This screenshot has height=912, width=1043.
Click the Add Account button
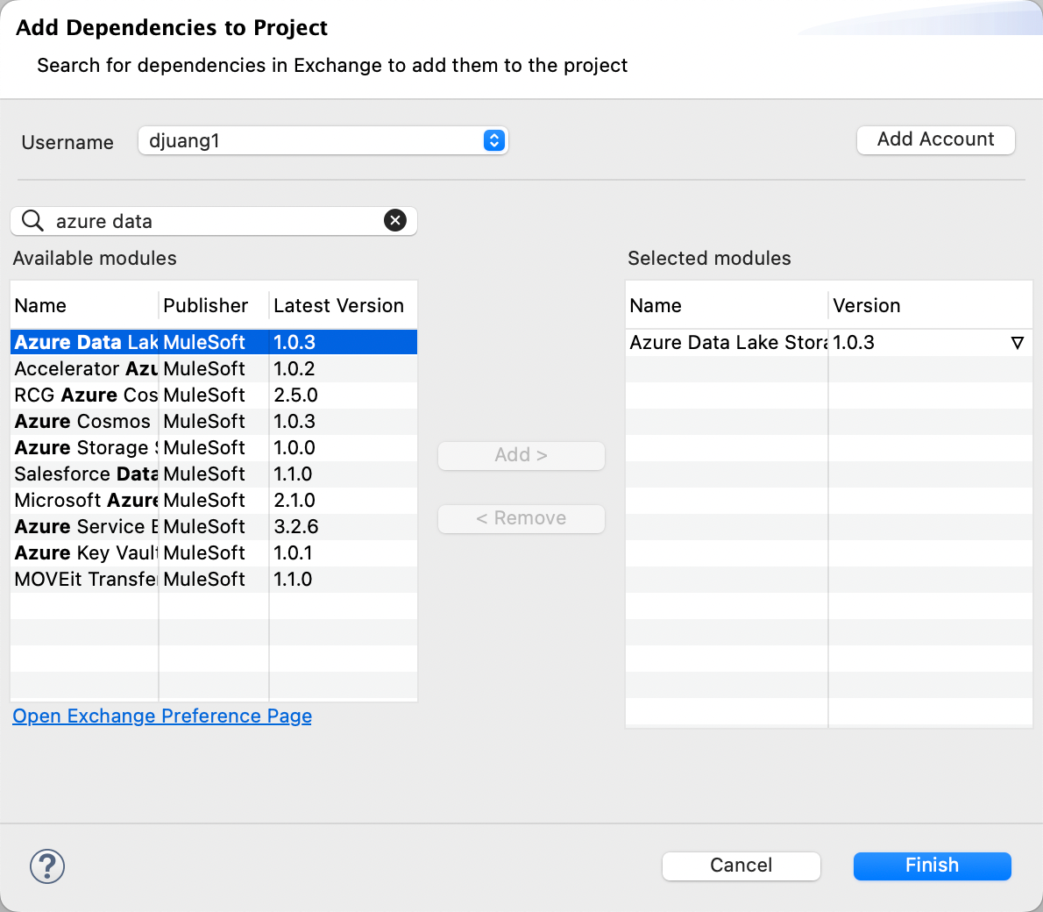click(x=935, y=139)
